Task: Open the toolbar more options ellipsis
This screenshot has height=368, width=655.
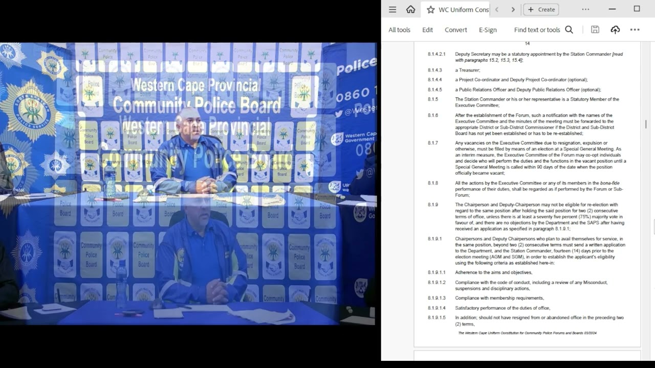Action: (635, 30)
